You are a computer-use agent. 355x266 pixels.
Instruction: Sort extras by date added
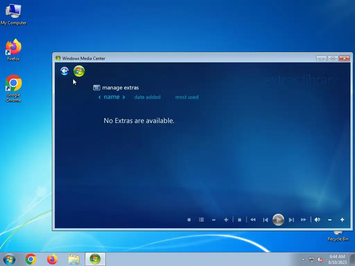pos(147,97)
